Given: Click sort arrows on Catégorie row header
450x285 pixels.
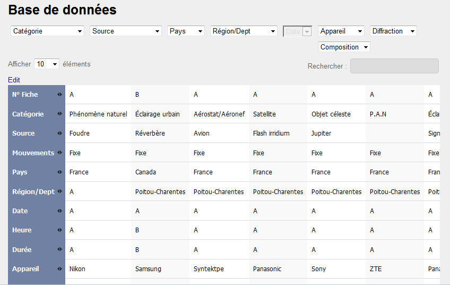Looking at the screenshot, I should [60, 114].
